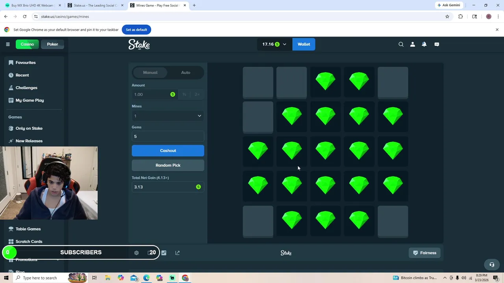Screen dimensions: 504x283
Task: Open File Explorer from taskbar
Action: (x=107, y=278)
